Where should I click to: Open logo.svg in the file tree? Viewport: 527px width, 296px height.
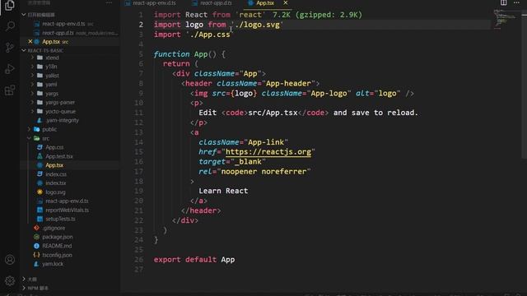click(x=55, y=192)
